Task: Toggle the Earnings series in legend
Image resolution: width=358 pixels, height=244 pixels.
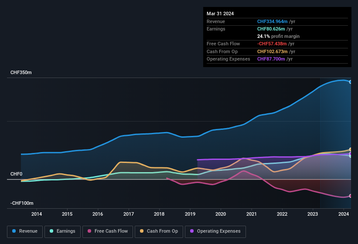Action: [62, 231]
